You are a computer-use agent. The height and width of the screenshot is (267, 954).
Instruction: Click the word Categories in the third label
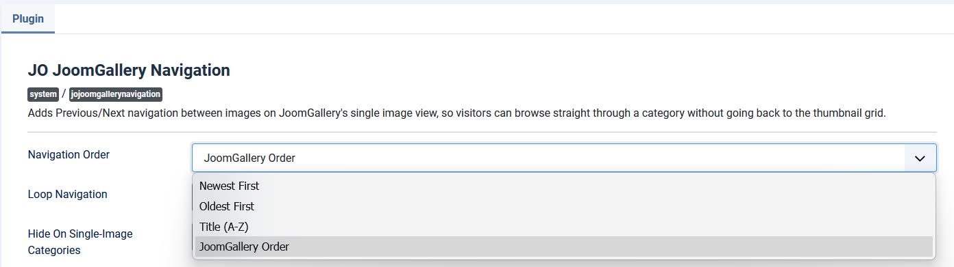tap(54, 250)
